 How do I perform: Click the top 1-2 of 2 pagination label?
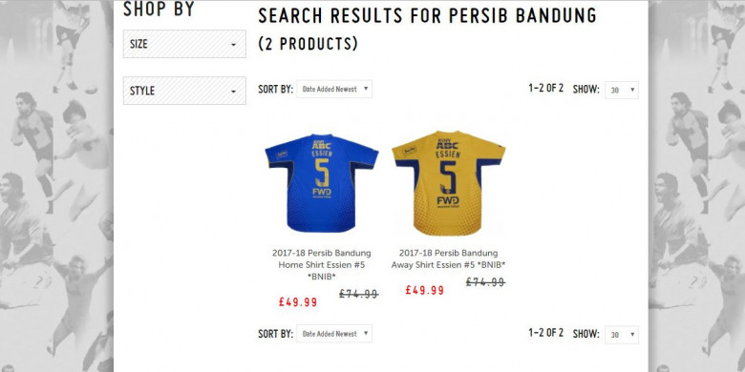pos(546,89)
